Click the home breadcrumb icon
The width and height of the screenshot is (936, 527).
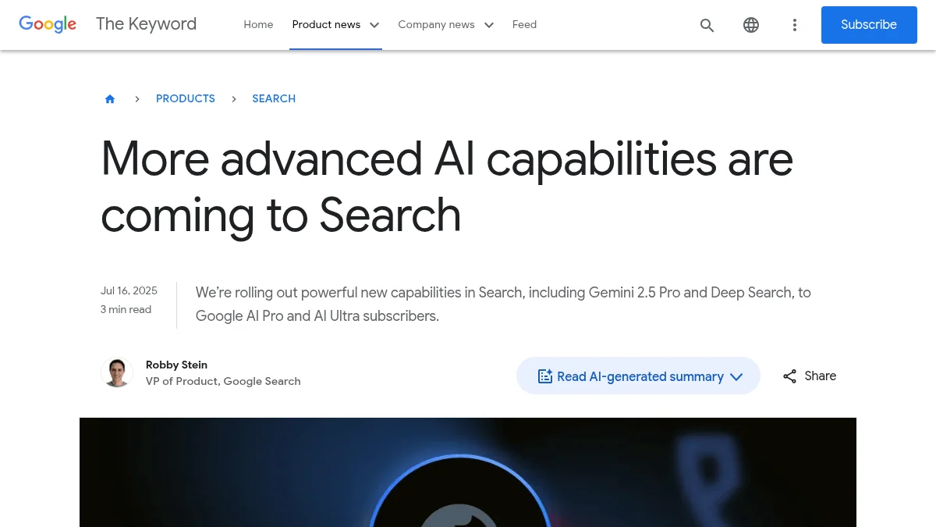(110, 98)
